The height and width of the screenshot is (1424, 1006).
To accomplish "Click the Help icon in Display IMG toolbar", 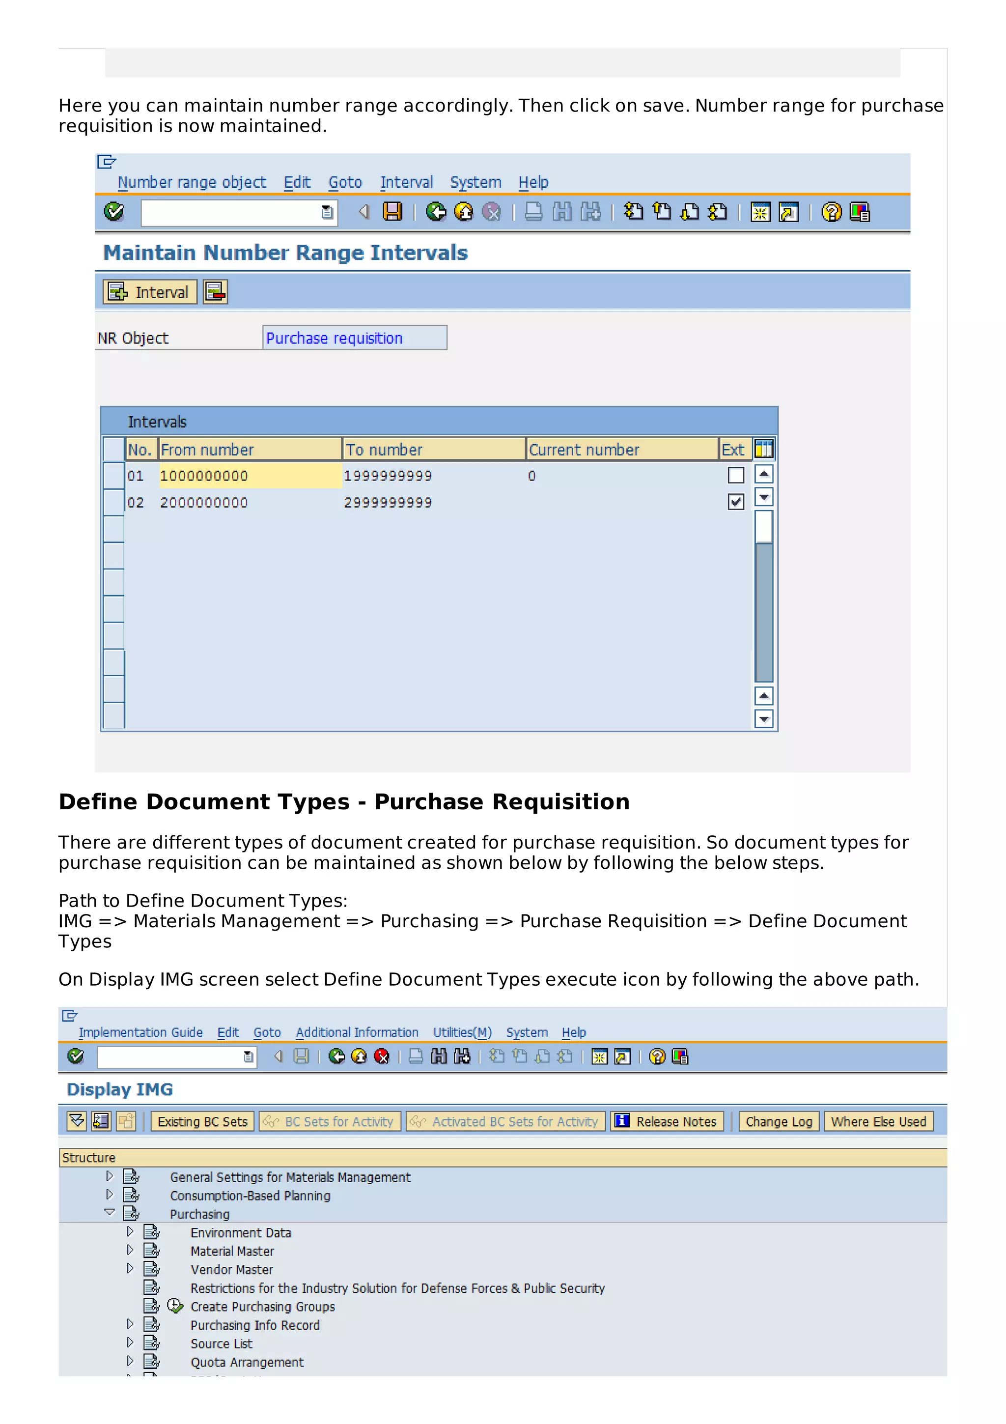I will pyautogui.click(x=657, y=1056).
